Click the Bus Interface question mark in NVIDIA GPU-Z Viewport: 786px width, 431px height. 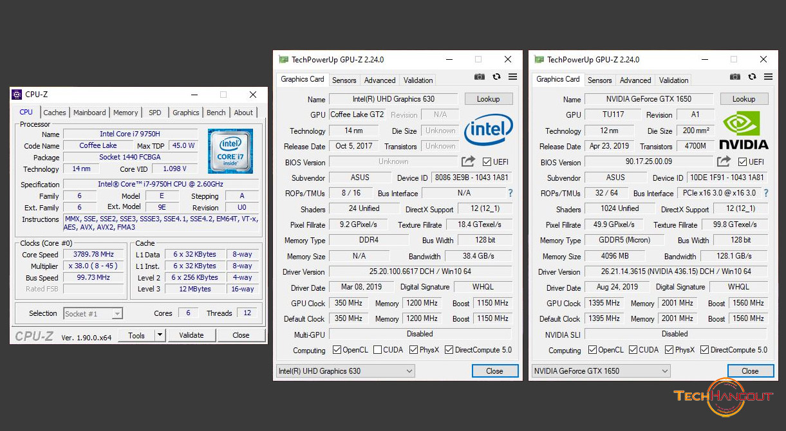766,193
